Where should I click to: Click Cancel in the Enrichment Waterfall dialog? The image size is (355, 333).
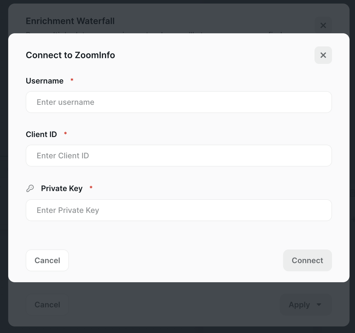pos(47,304)
